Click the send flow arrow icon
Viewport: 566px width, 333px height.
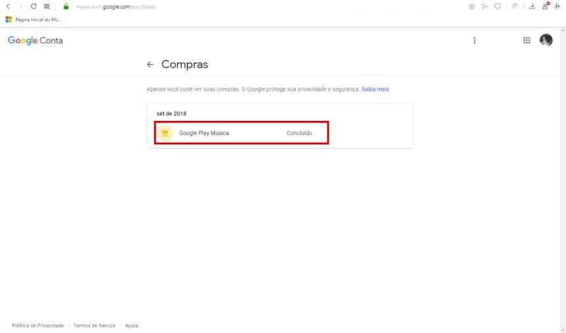point(484,7)
